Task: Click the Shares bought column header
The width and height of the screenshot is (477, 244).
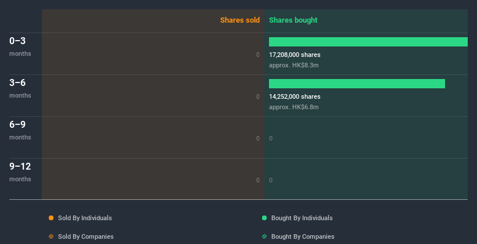Action: click(x=293, y=20)
